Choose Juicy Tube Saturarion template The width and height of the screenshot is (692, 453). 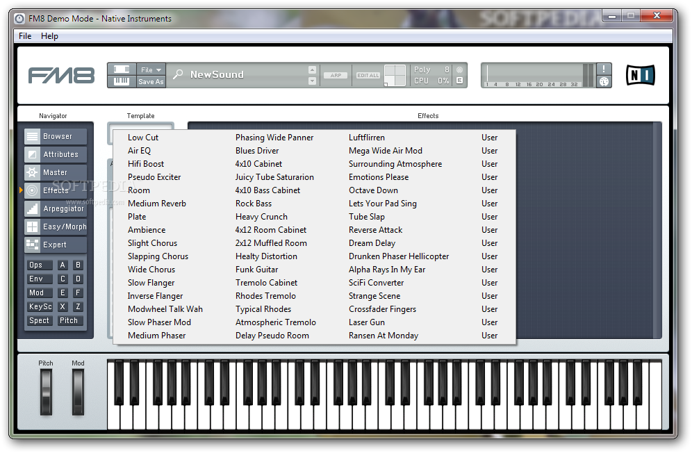tap(274, 177)
